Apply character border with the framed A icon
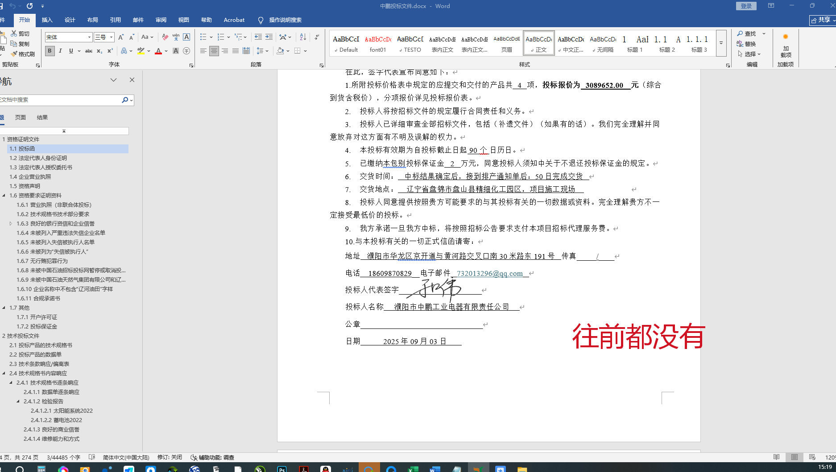This screenshot has width=836, height=472. 186,37
